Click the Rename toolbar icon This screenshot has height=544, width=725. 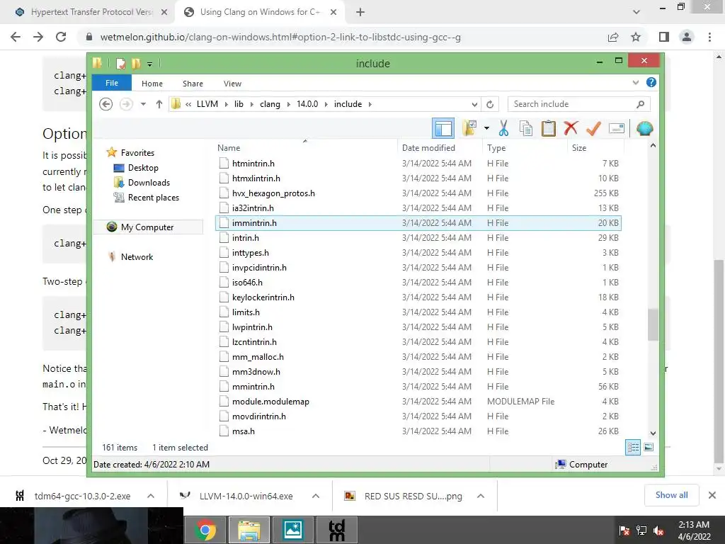(617, 128)
